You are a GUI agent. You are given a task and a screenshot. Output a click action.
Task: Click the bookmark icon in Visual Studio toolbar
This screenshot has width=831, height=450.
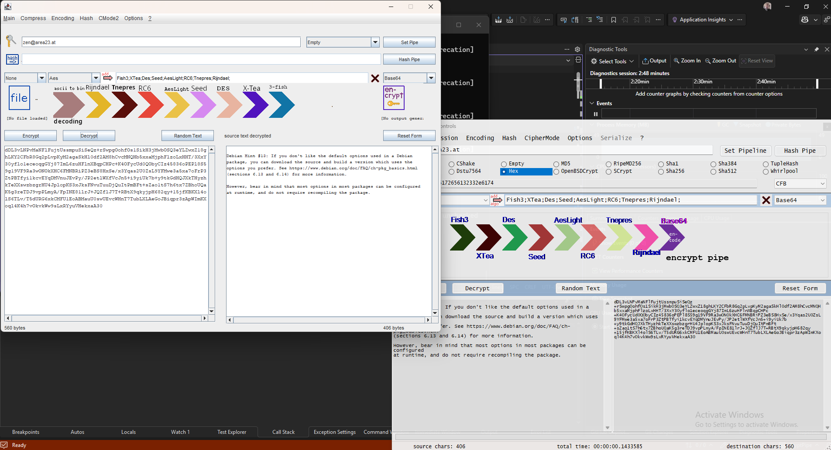coord(614,20)
